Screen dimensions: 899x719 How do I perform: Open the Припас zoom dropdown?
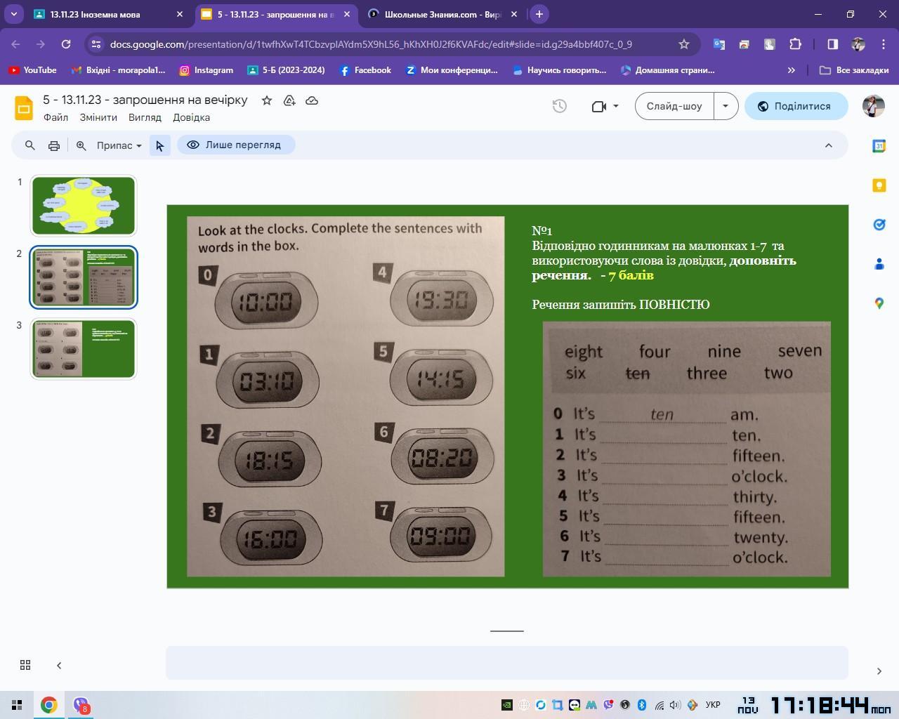coord(119,145)
